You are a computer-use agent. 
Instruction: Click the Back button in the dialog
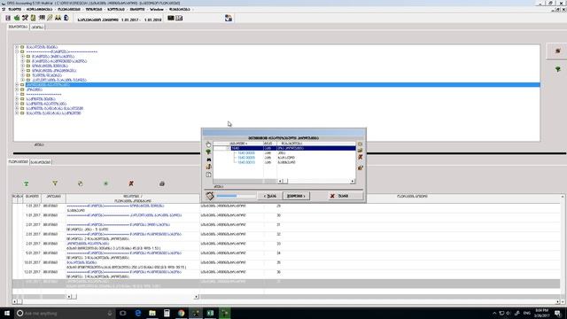pos(269,196)
